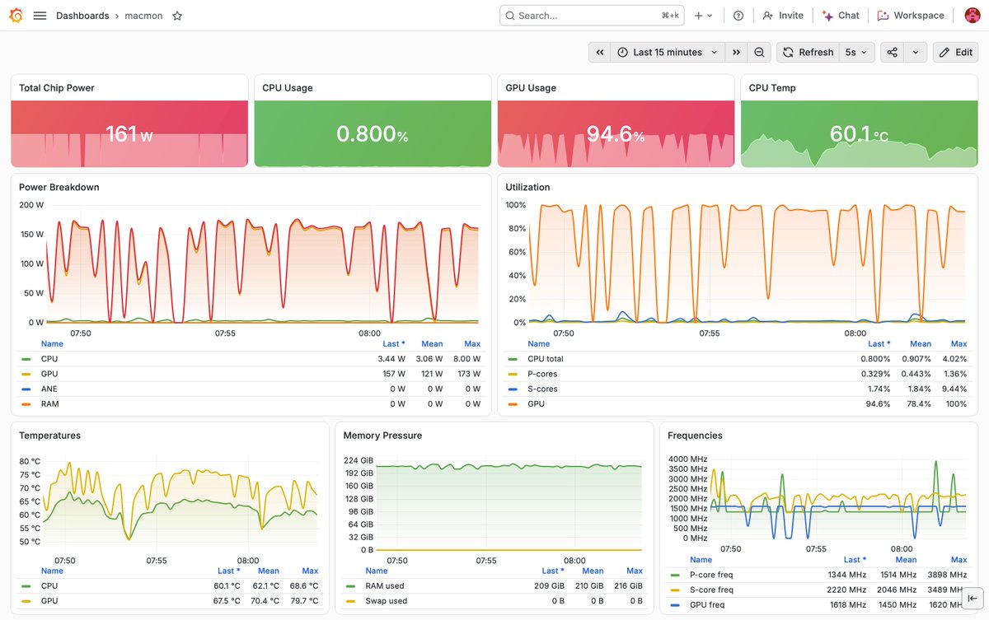989x620 pixels.
Task: Open the help question mark icon
Action: tap(738, 16)
